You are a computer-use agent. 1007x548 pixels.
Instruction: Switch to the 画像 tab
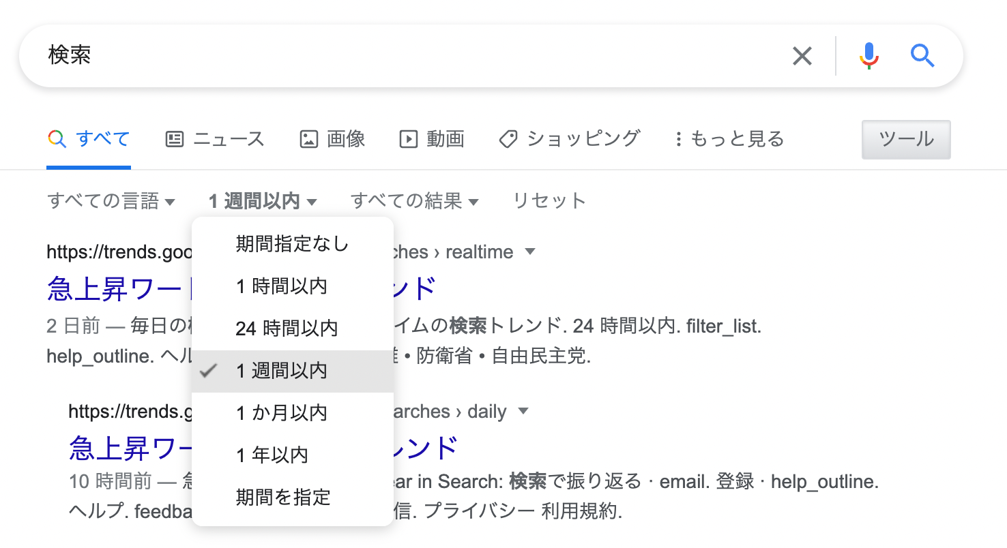(x=332, y=139)
